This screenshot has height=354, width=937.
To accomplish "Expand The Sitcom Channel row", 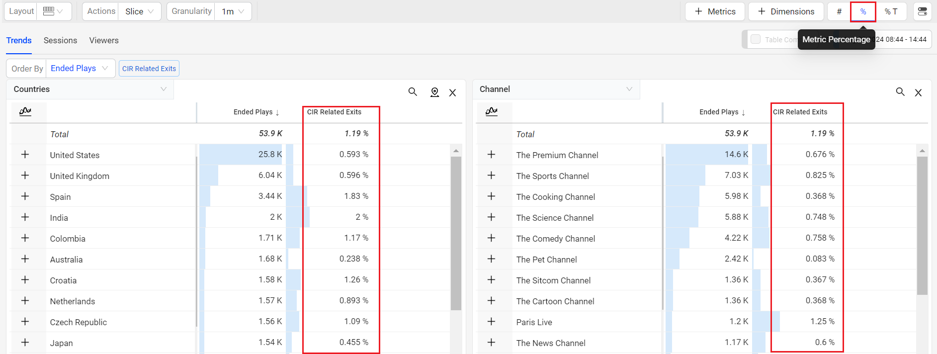I will pos(491,280).
